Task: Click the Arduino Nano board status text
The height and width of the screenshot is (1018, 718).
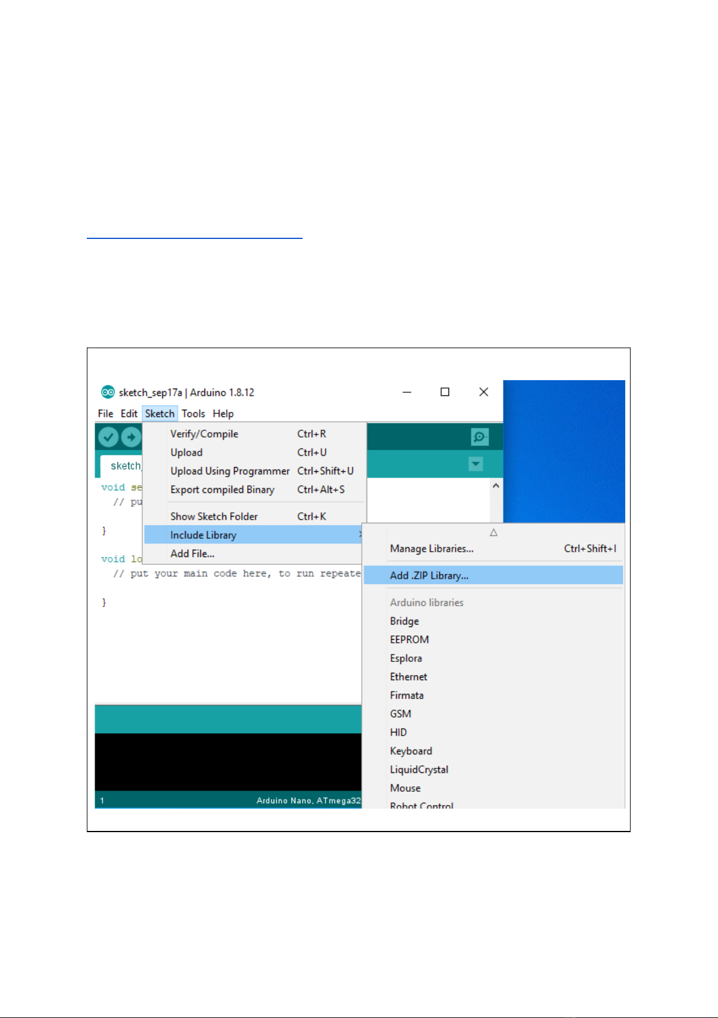Action: click(309, 801)
